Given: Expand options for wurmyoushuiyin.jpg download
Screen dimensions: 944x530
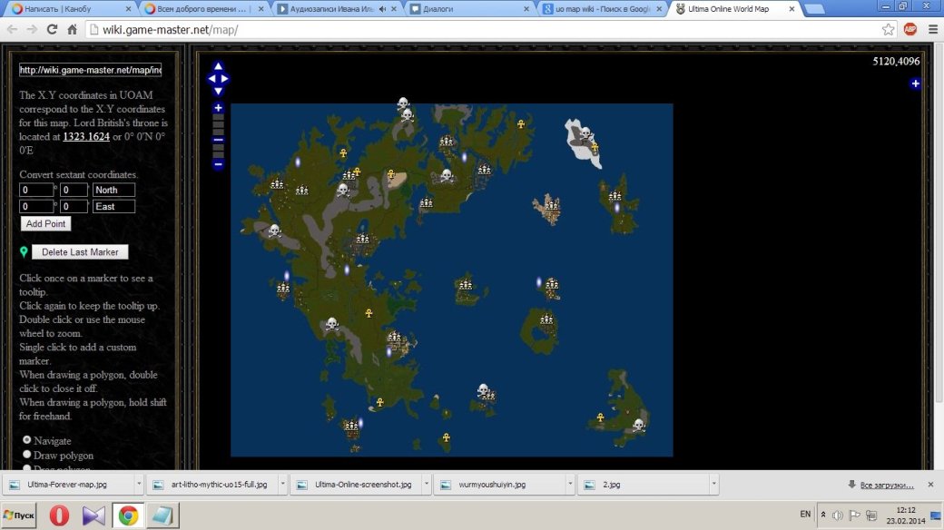Looking at the screenshot, I should pos(569,485).
